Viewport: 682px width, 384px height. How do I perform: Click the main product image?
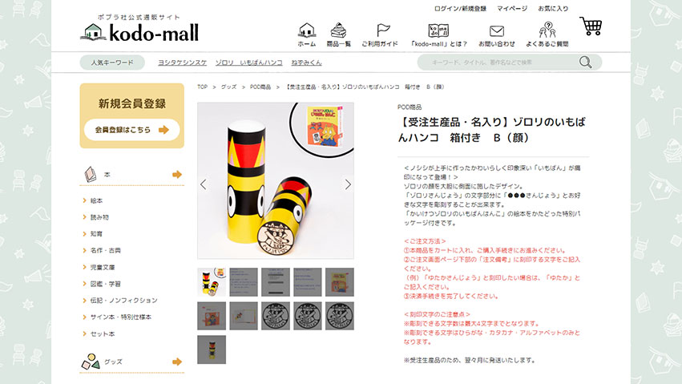tap(276, 181)
